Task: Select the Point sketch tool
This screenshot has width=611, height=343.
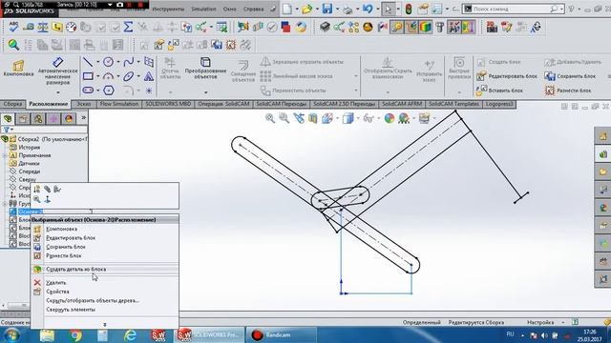Action: tap(149, 91)
